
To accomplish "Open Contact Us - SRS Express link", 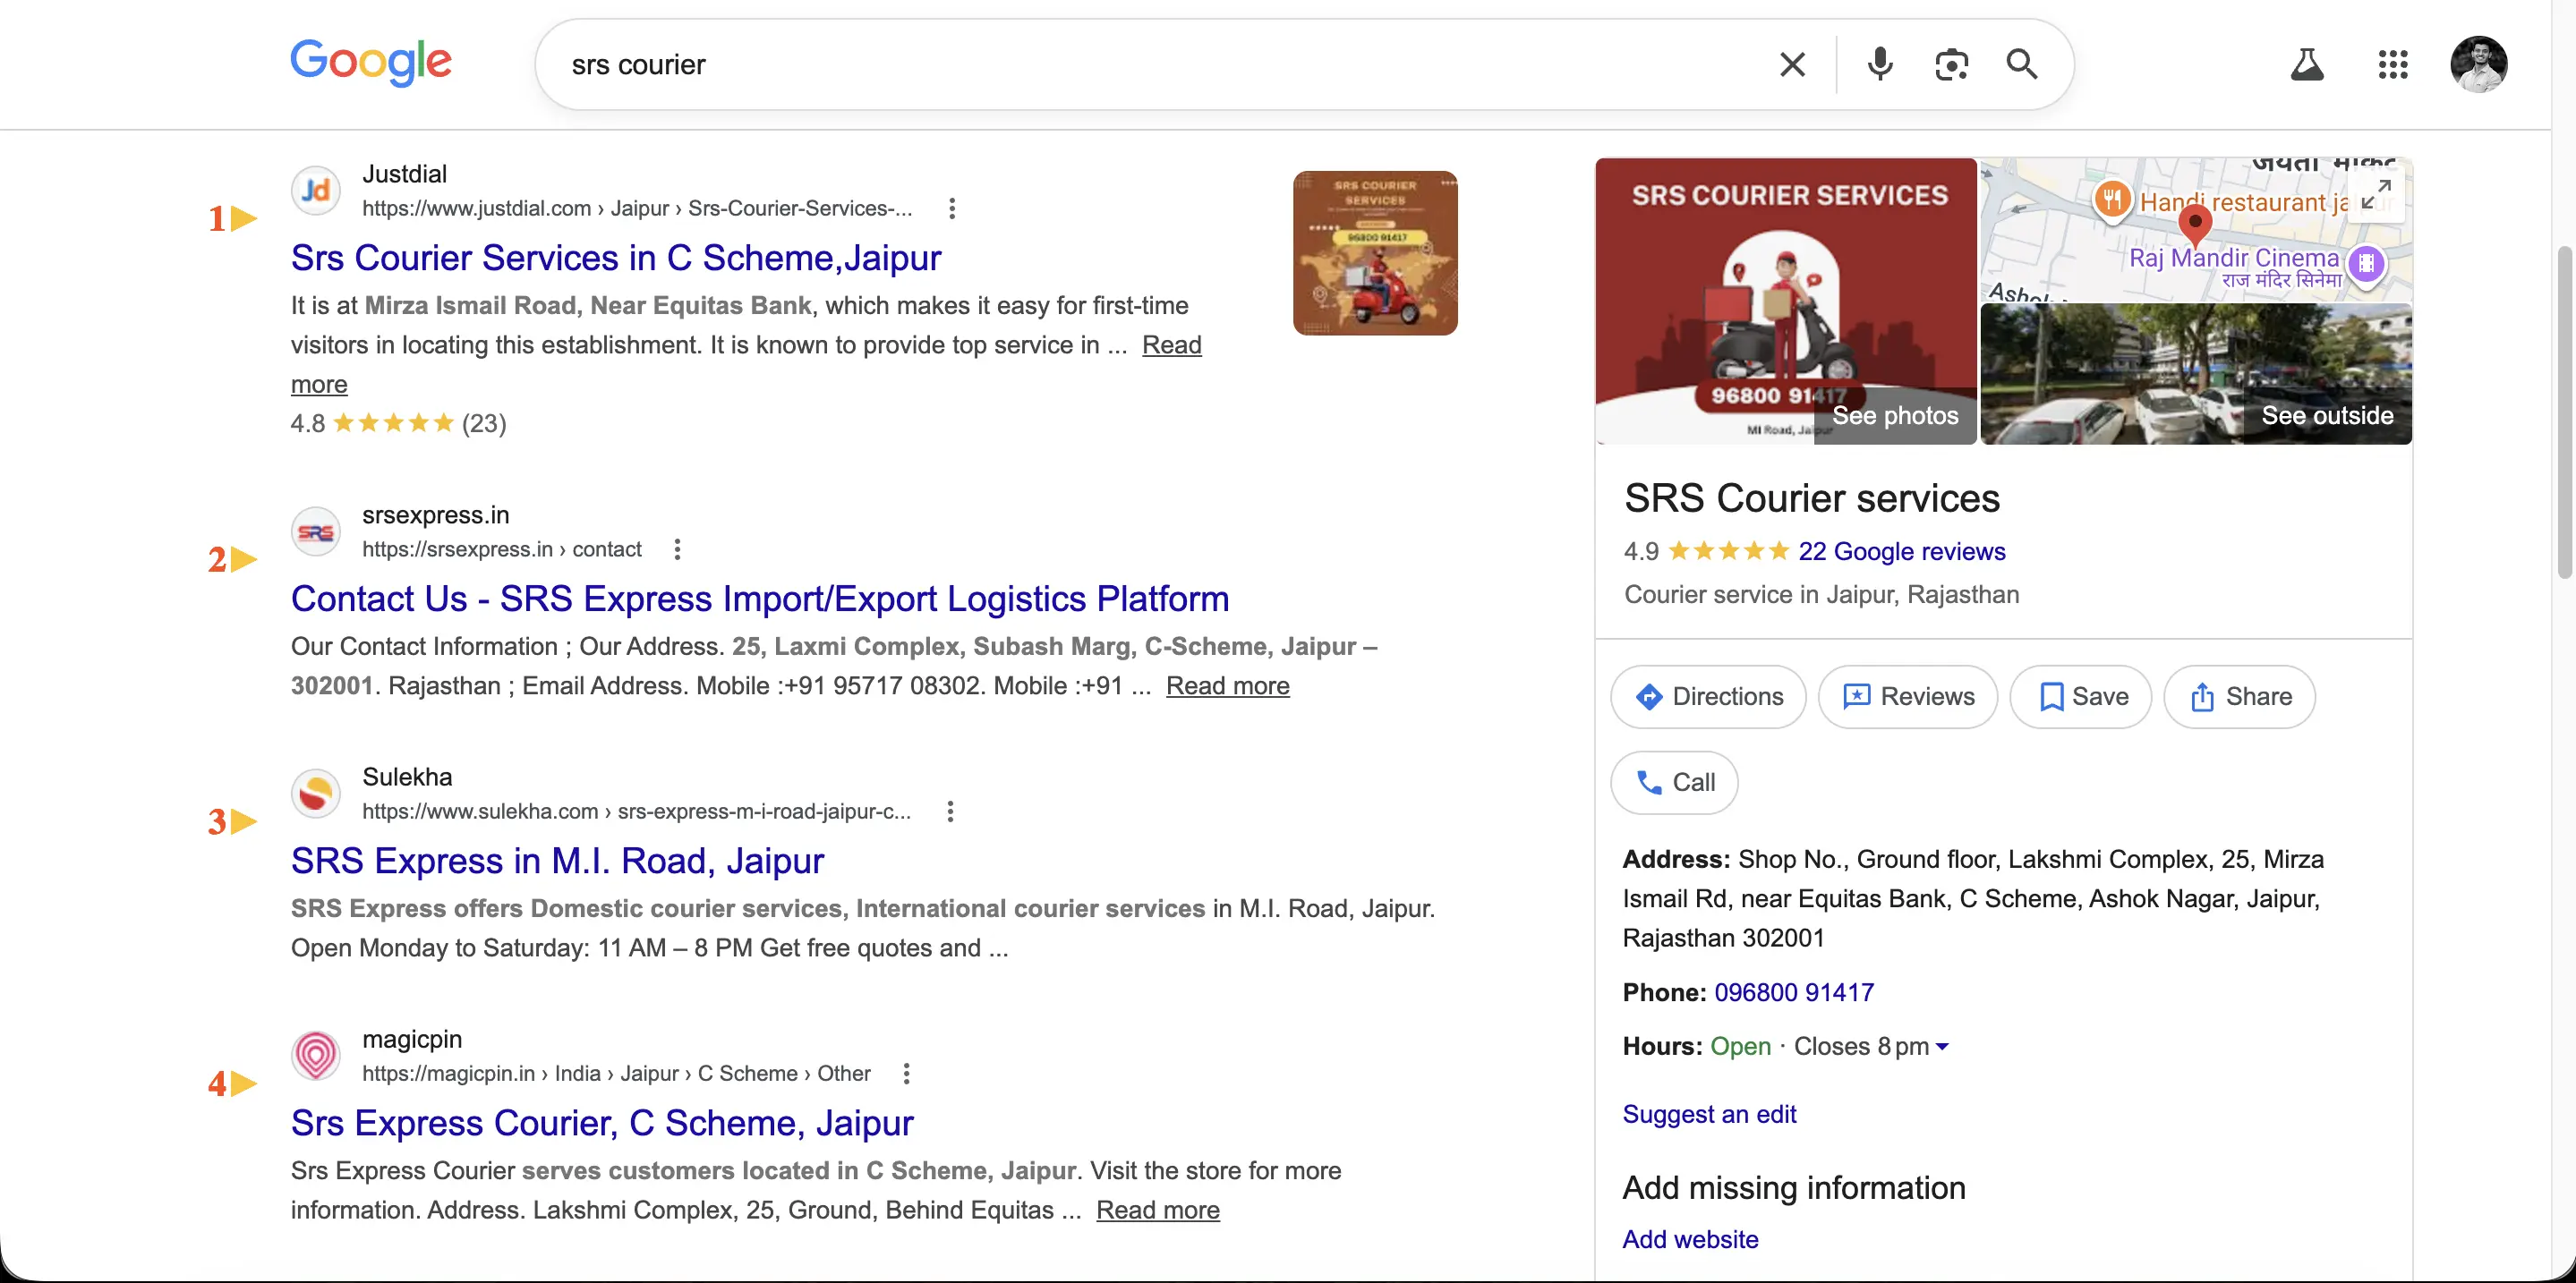I will [x=760, y=599].
